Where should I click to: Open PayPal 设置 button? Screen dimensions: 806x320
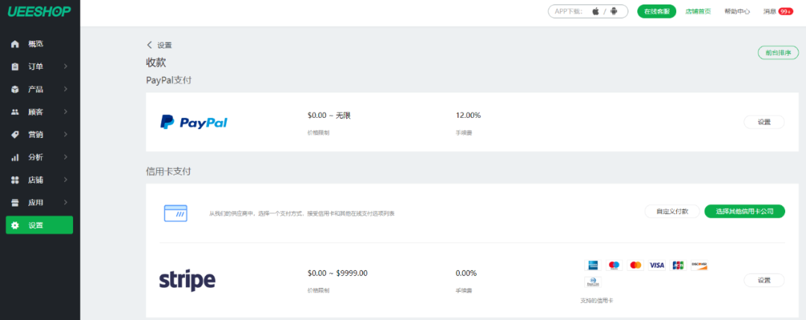click(x=764, y=122)
